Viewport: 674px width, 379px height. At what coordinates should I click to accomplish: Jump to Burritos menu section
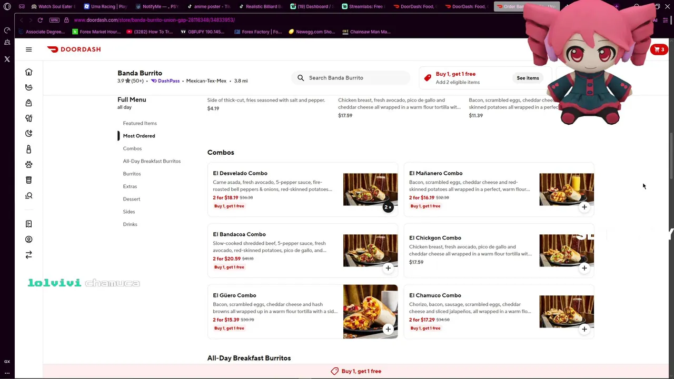pos(132,174)
